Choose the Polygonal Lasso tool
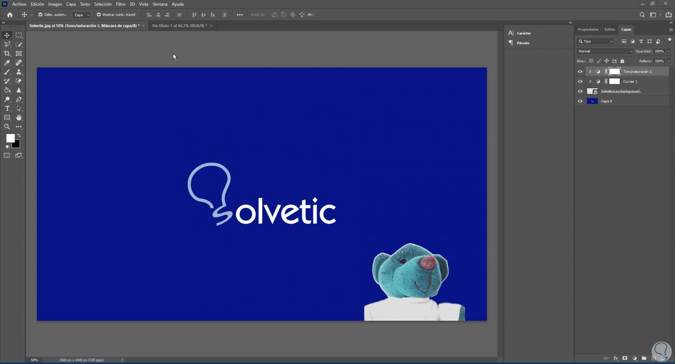This screenshot has width=675, height=364. click(7, 44)
